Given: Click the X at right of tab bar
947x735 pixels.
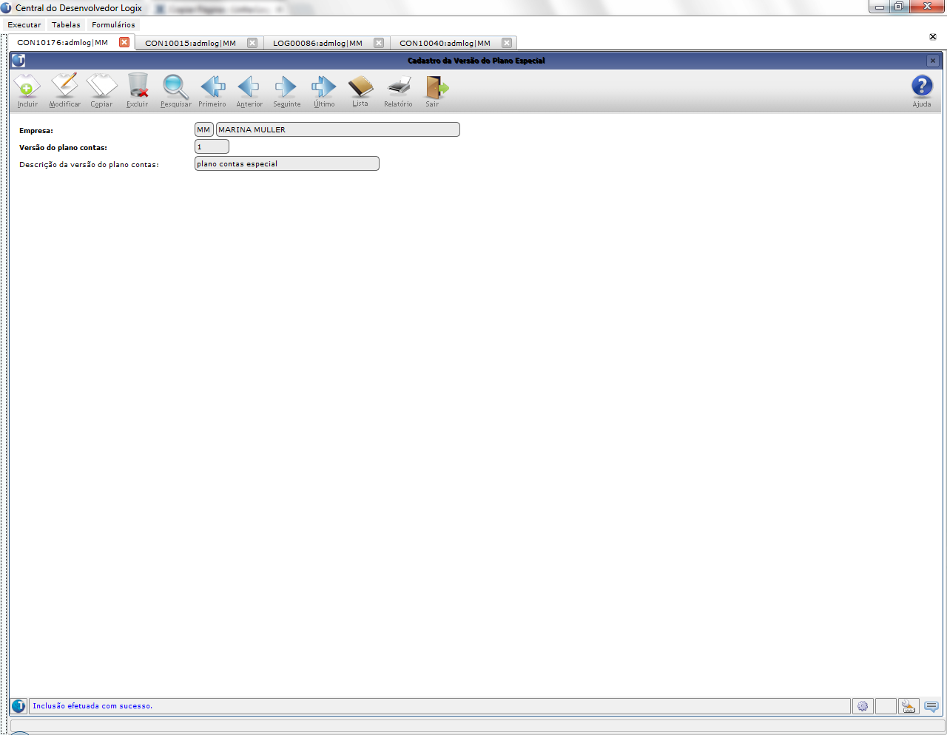Looking at the screenshot, I should click(932, 36).
